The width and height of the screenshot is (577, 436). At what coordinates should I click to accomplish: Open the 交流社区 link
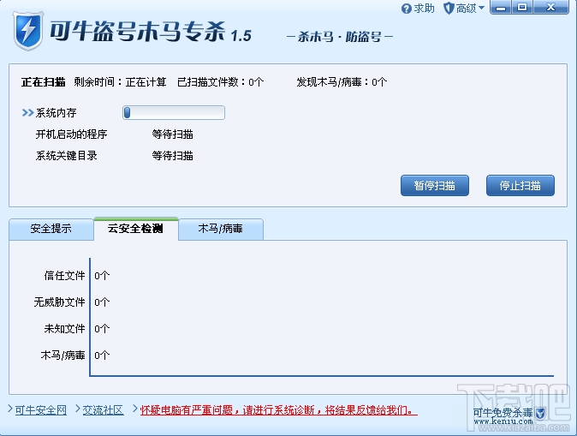tap(103, 409)
